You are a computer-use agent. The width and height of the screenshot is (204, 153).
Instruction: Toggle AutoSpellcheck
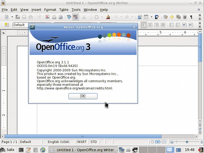click(76, 17)
